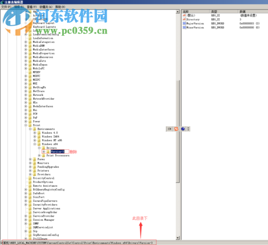Click the Windows x64 folder icon

coord(39,144)
